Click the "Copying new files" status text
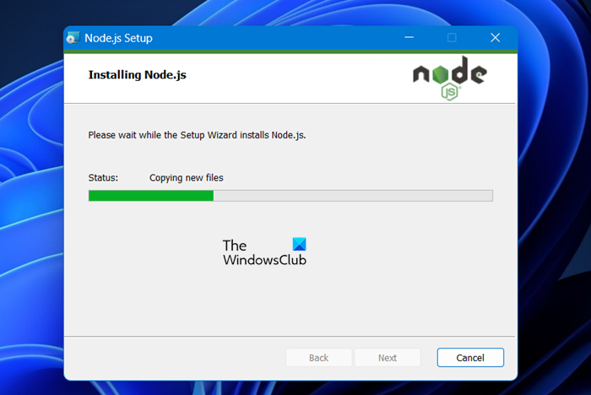This screenshot has height=395, width=591. (x=187, y=178)
